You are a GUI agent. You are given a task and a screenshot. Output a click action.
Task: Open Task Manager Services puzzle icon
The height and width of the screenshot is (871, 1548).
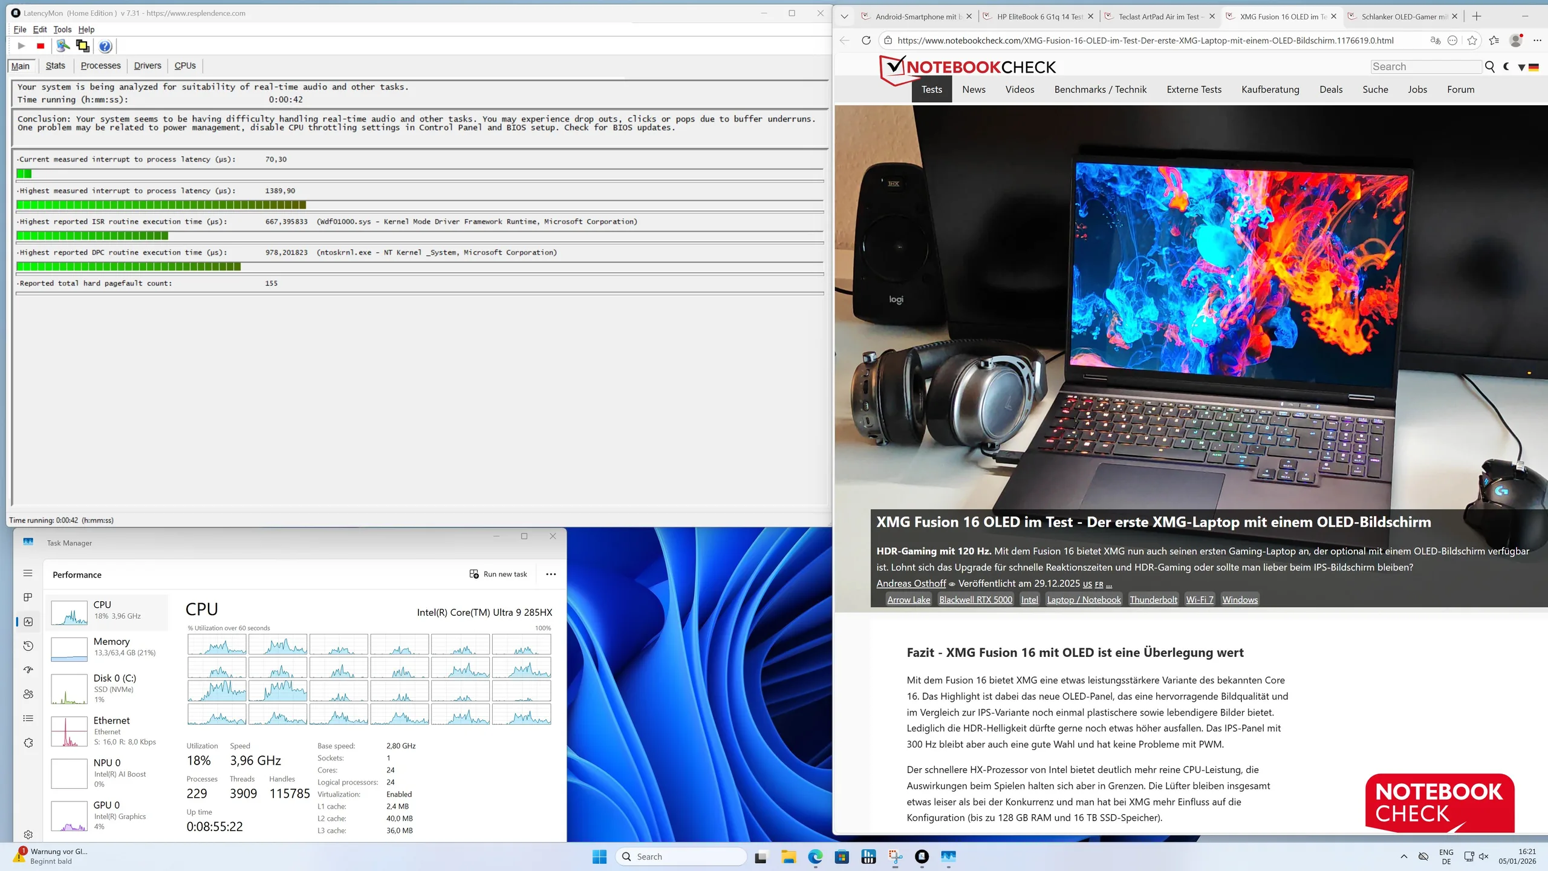tap(28, 743)
